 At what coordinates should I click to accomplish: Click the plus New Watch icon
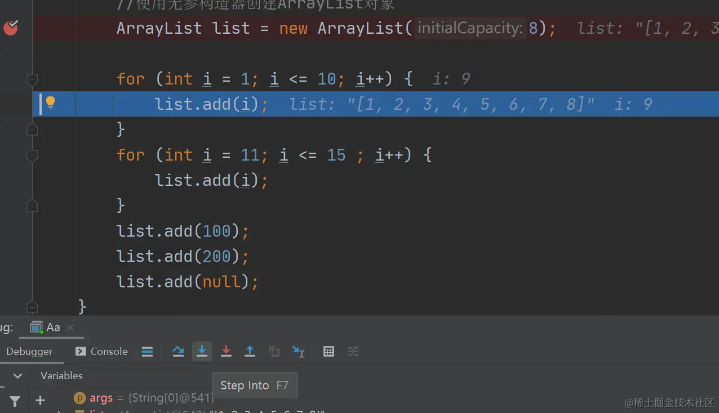(40, 401)
